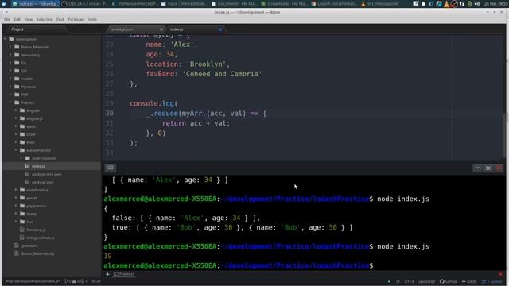Change the LF line ending selector
The width and height of the screenshot is (509, 286).
click(x=398, y=281)
